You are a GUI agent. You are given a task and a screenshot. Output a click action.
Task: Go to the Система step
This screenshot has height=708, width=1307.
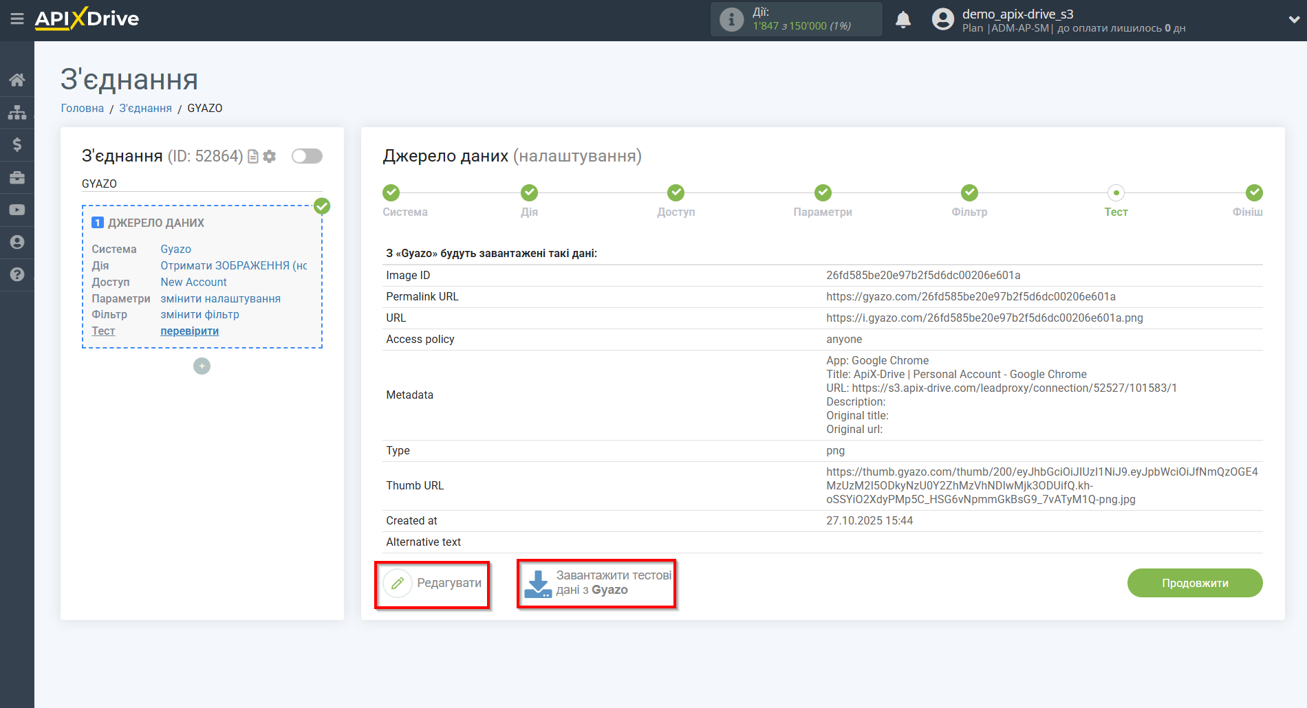(x=391, y=193)
